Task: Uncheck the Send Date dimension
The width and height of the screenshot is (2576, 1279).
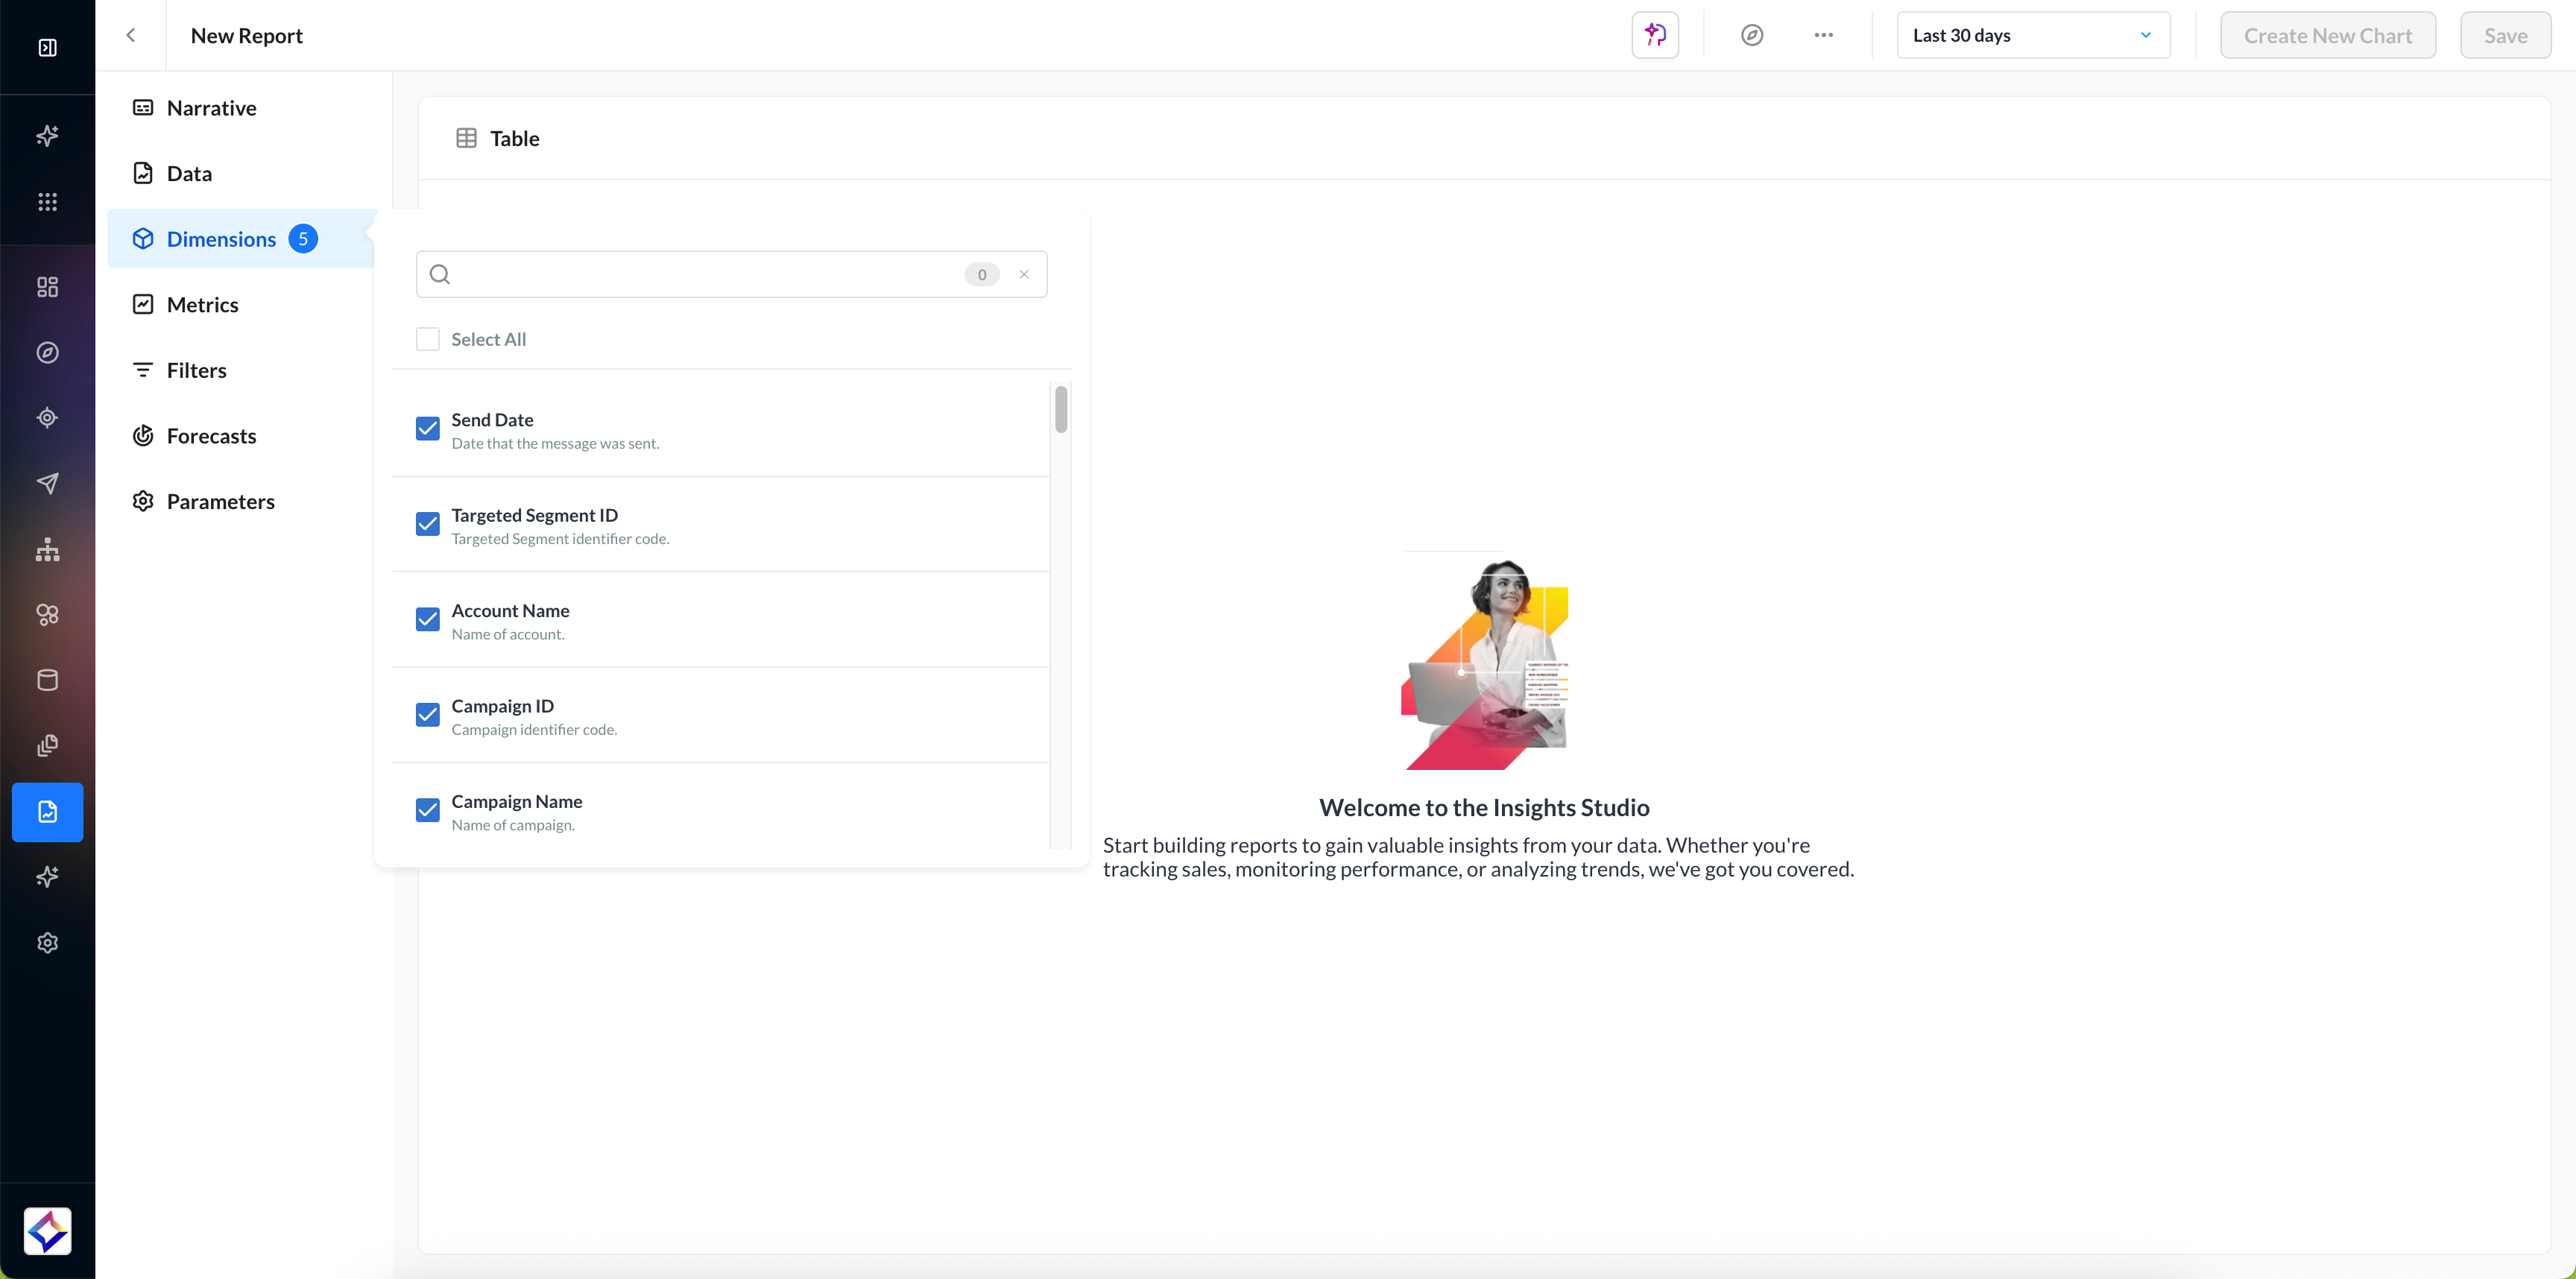Action: (x=427, y=429)
